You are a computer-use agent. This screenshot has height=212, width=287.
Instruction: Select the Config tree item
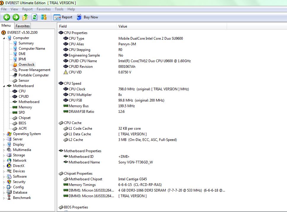click(18, 187)
